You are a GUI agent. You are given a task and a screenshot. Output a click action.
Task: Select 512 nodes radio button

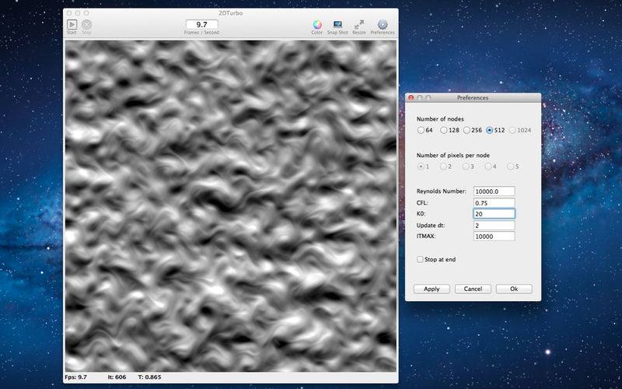point(490,130)
